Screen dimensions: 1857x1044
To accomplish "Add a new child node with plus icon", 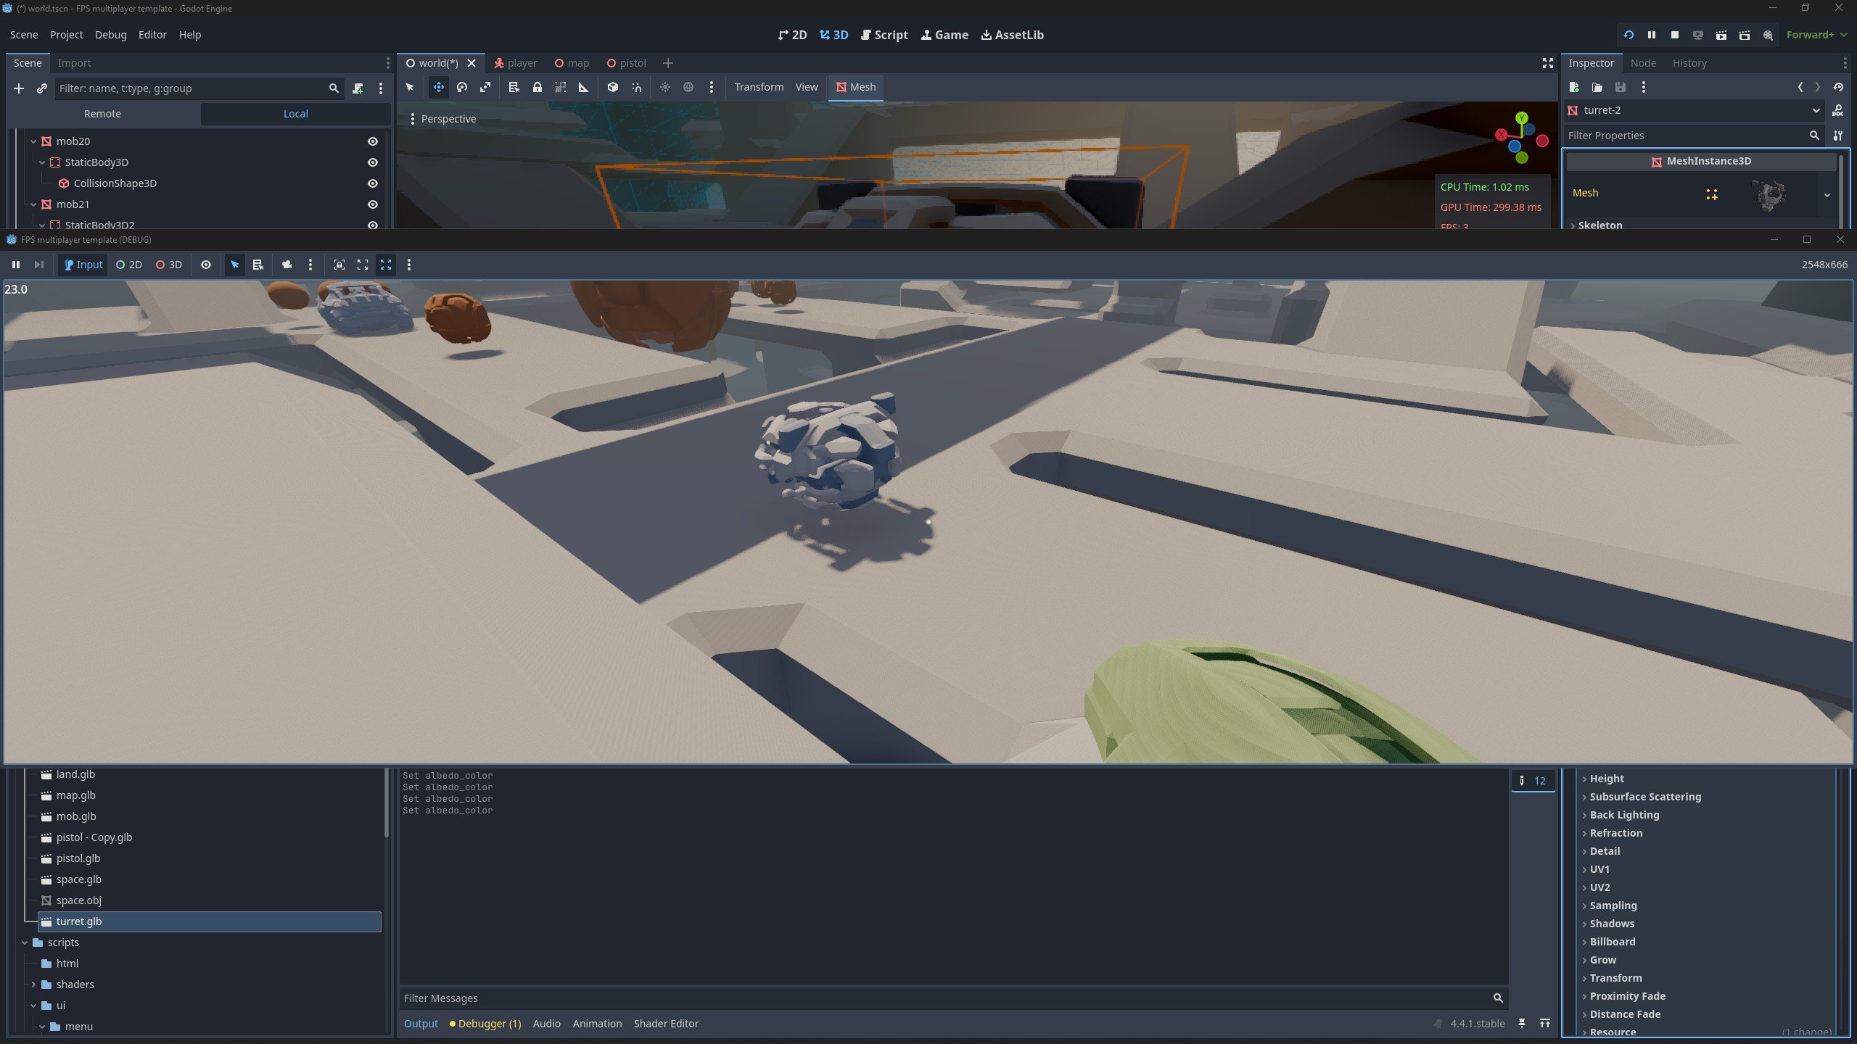I will coord(19,88).
